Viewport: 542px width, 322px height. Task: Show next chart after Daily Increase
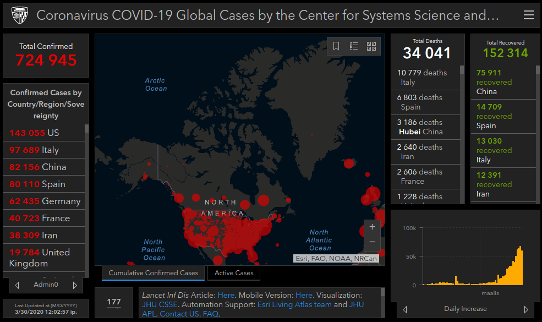pyautogui.click(x=526, y=309)
